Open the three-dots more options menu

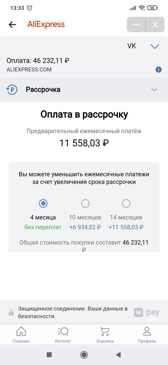(136, 24)
